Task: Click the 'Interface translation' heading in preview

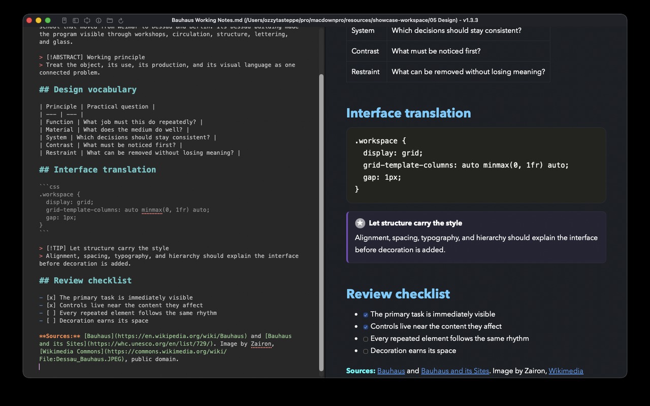Action: pyautogui.click(x=408, y=113)
